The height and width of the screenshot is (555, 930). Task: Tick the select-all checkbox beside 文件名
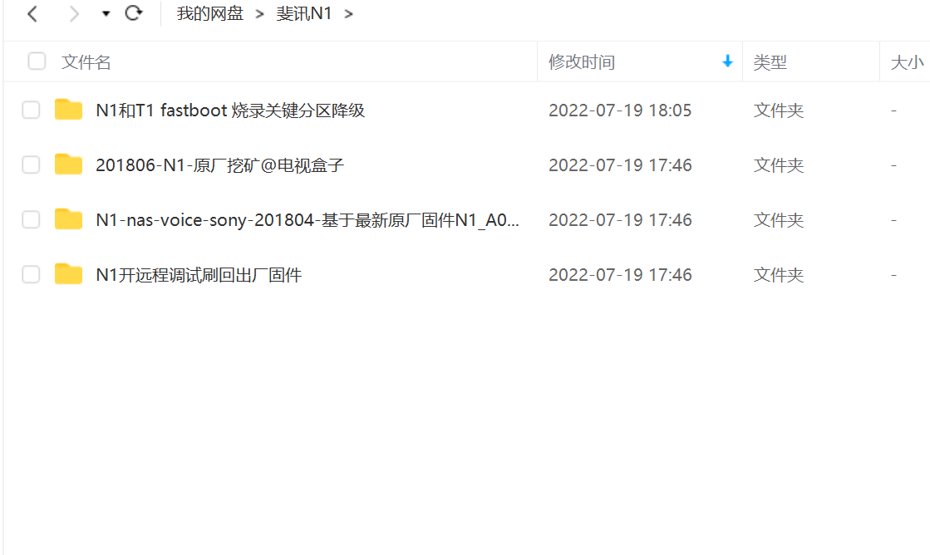pyautogui.click(x=37, y=61)
